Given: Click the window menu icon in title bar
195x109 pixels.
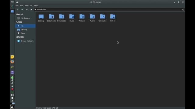Looking at the screenshot, I should [x=17, y=2].
